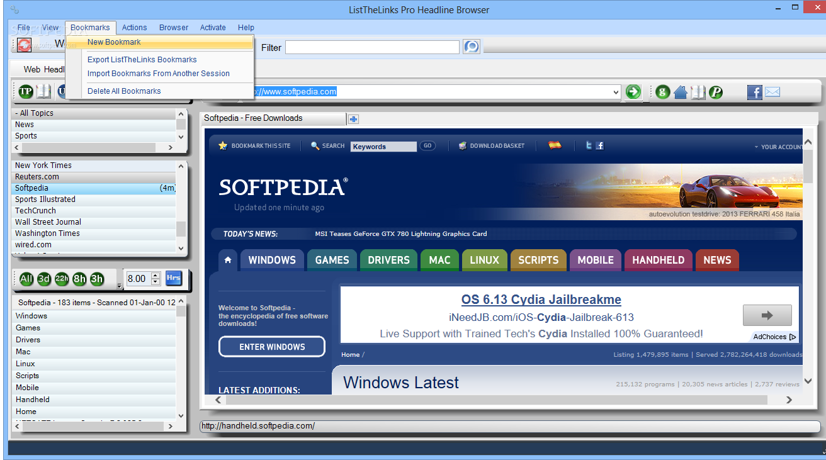826x460 pixels.
Task: Click the DRIVERS category tab on Softpedia
Action: 388,260
